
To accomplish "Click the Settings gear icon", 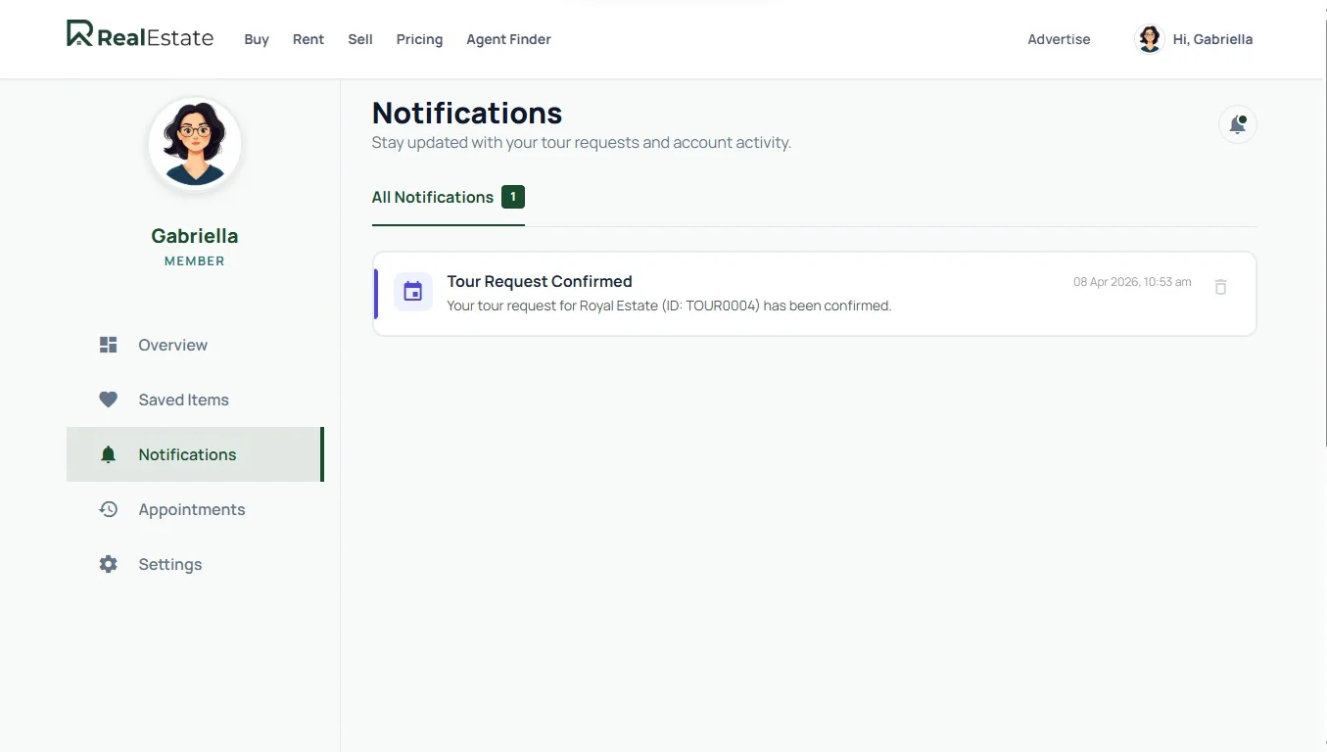I will pos(109,564).
